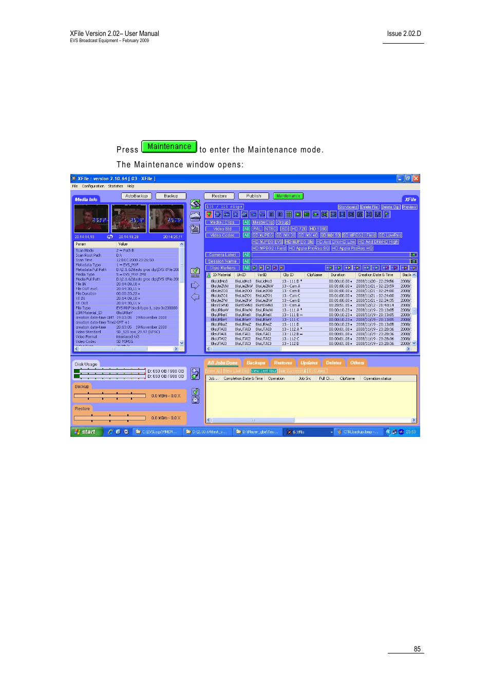Click the Backup speed slider bar
This screenshot has height=693, width=490.
tap(109, 396)
